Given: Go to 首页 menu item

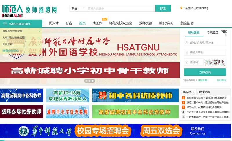Looking at the screenshot, I should [82, 23].
